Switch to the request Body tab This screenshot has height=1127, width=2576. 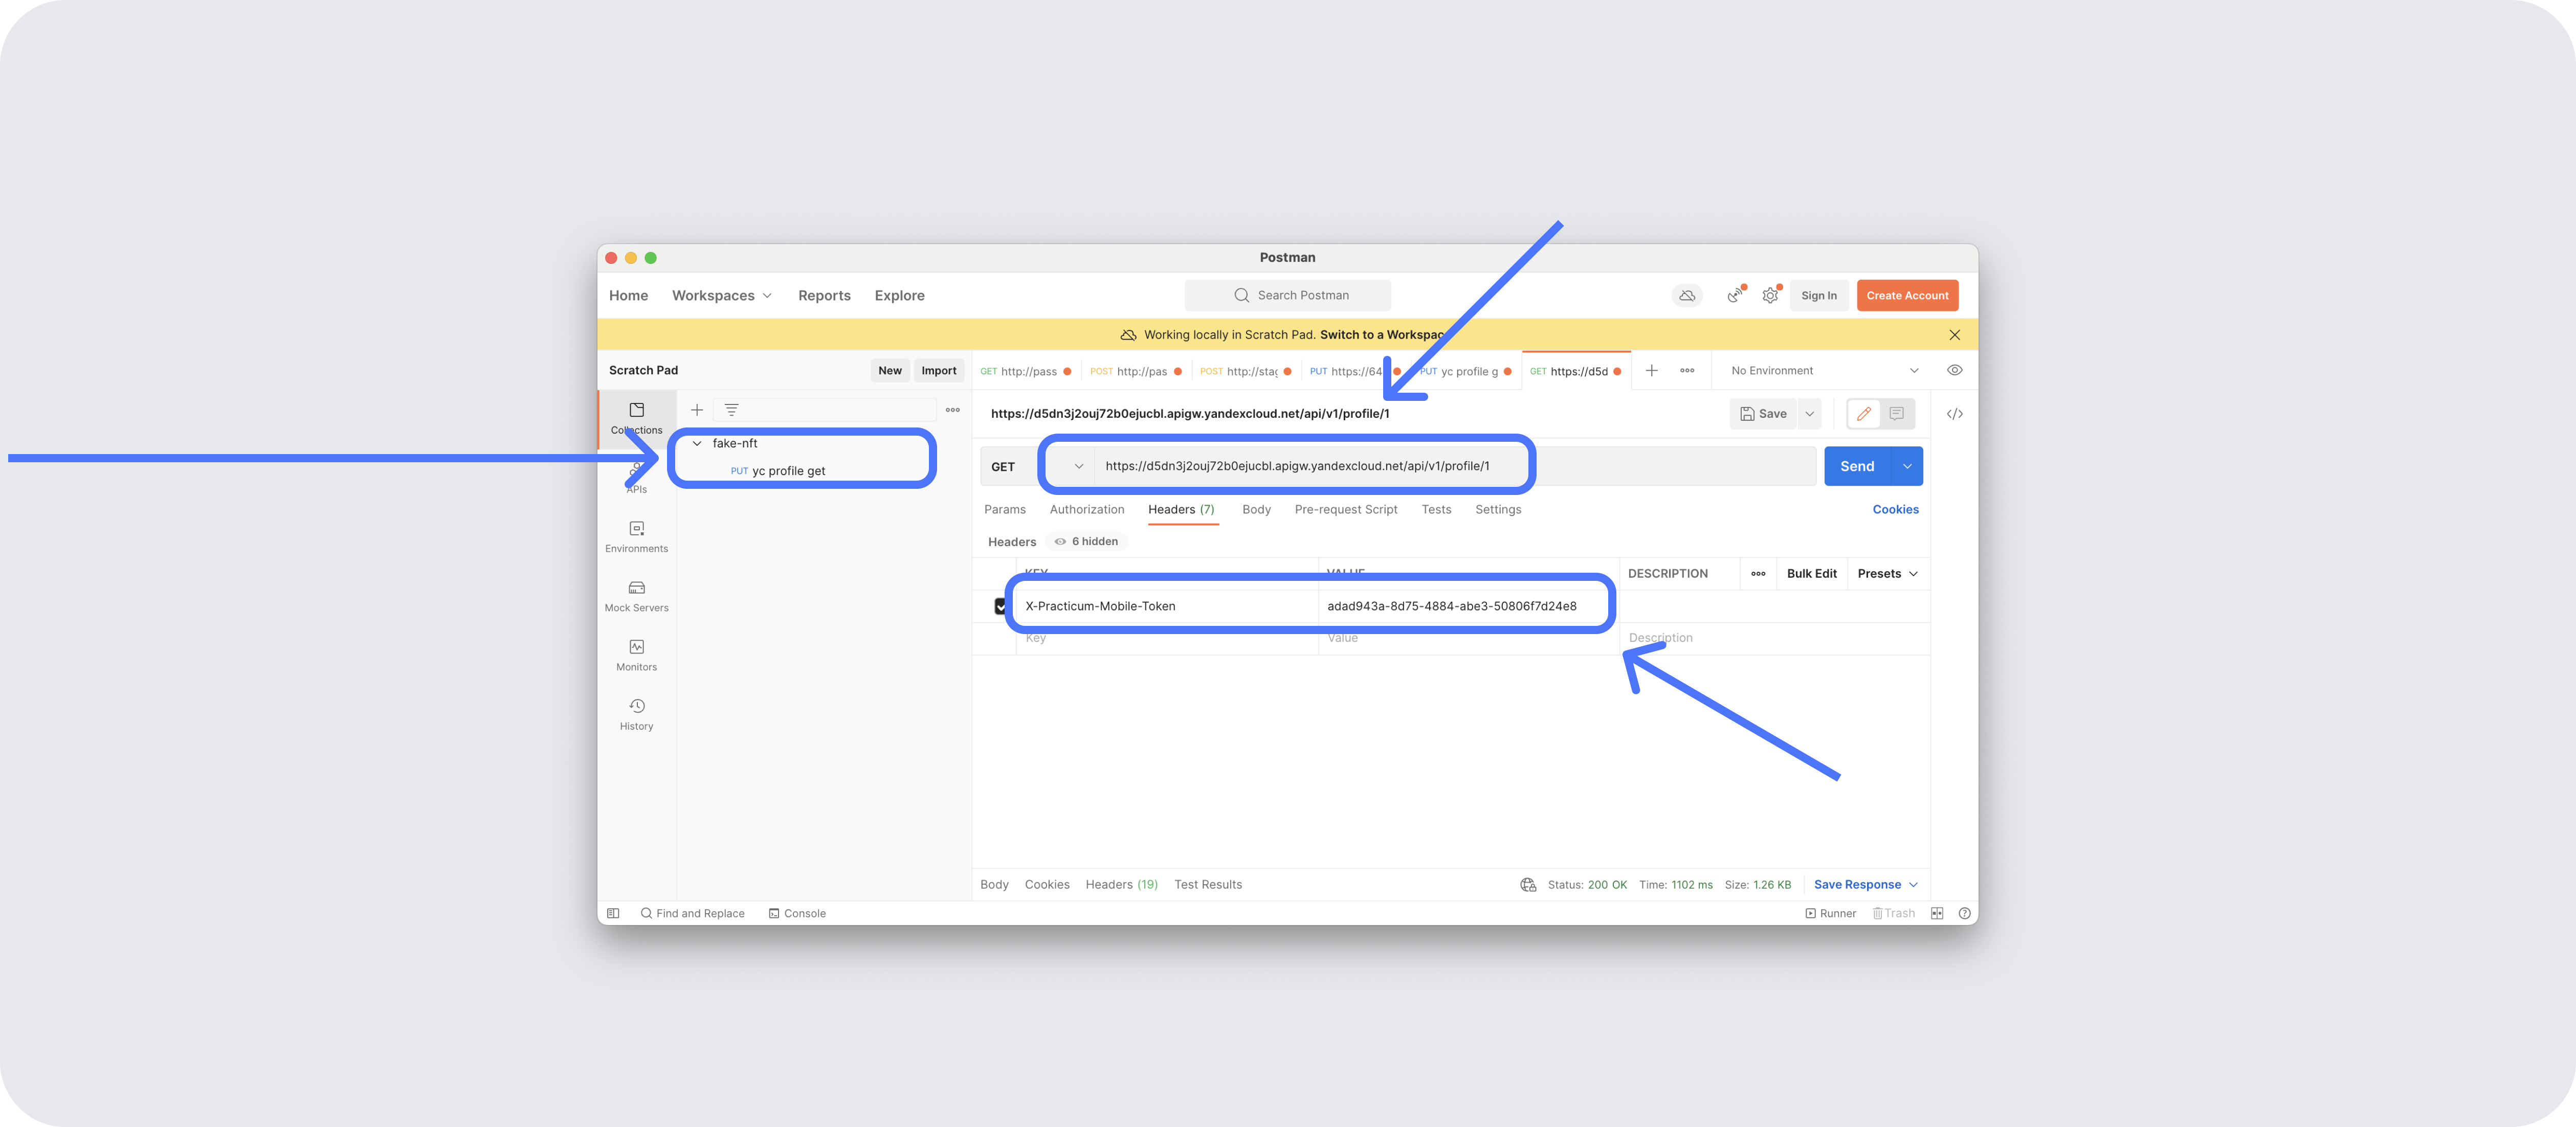[x=1256, y=510]
